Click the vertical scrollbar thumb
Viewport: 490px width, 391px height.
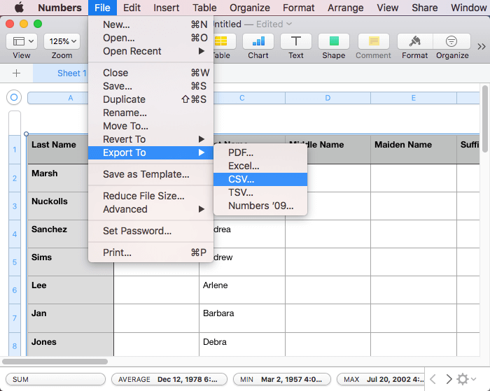click(x=485, y=119)
